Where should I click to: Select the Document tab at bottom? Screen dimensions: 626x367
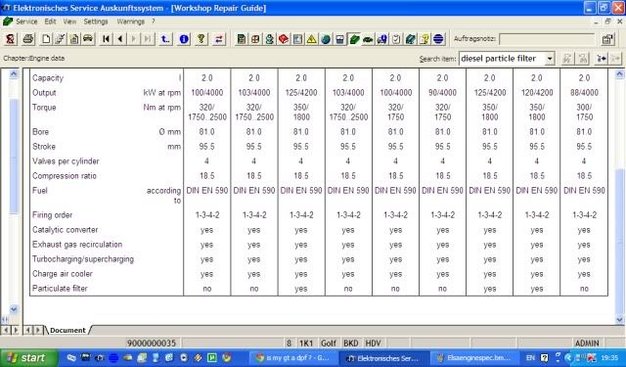[67, 330]
